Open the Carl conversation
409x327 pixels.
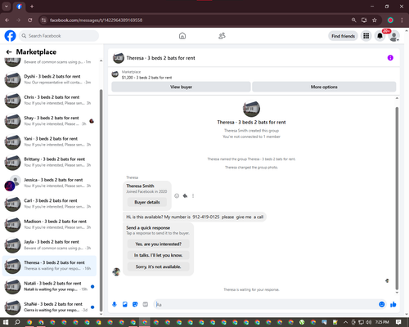[x=49, y=204]
